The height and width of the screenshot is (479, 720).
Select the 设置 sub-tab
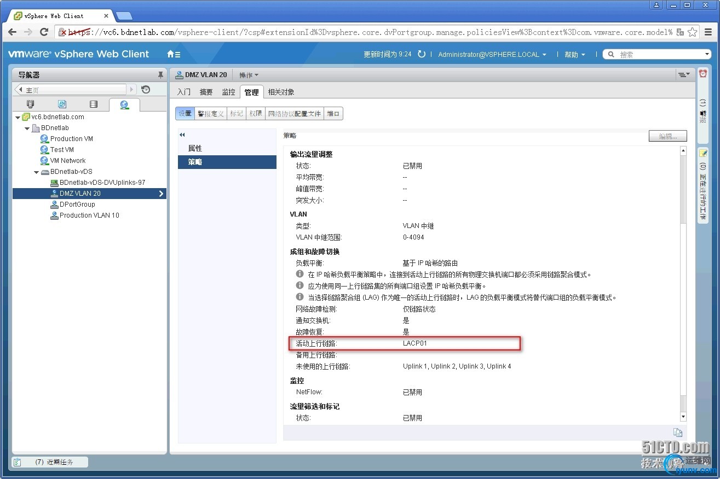(185, 113)
